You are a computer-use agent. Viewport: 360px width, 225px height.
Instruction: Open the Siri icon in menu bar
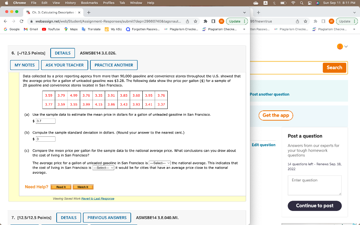pyautogui.click(x=317, y=3)
